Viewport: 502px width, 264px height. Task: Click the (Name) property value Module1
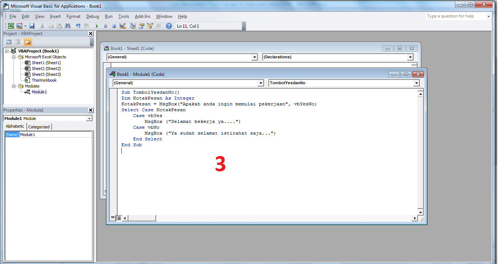(55, 135)
